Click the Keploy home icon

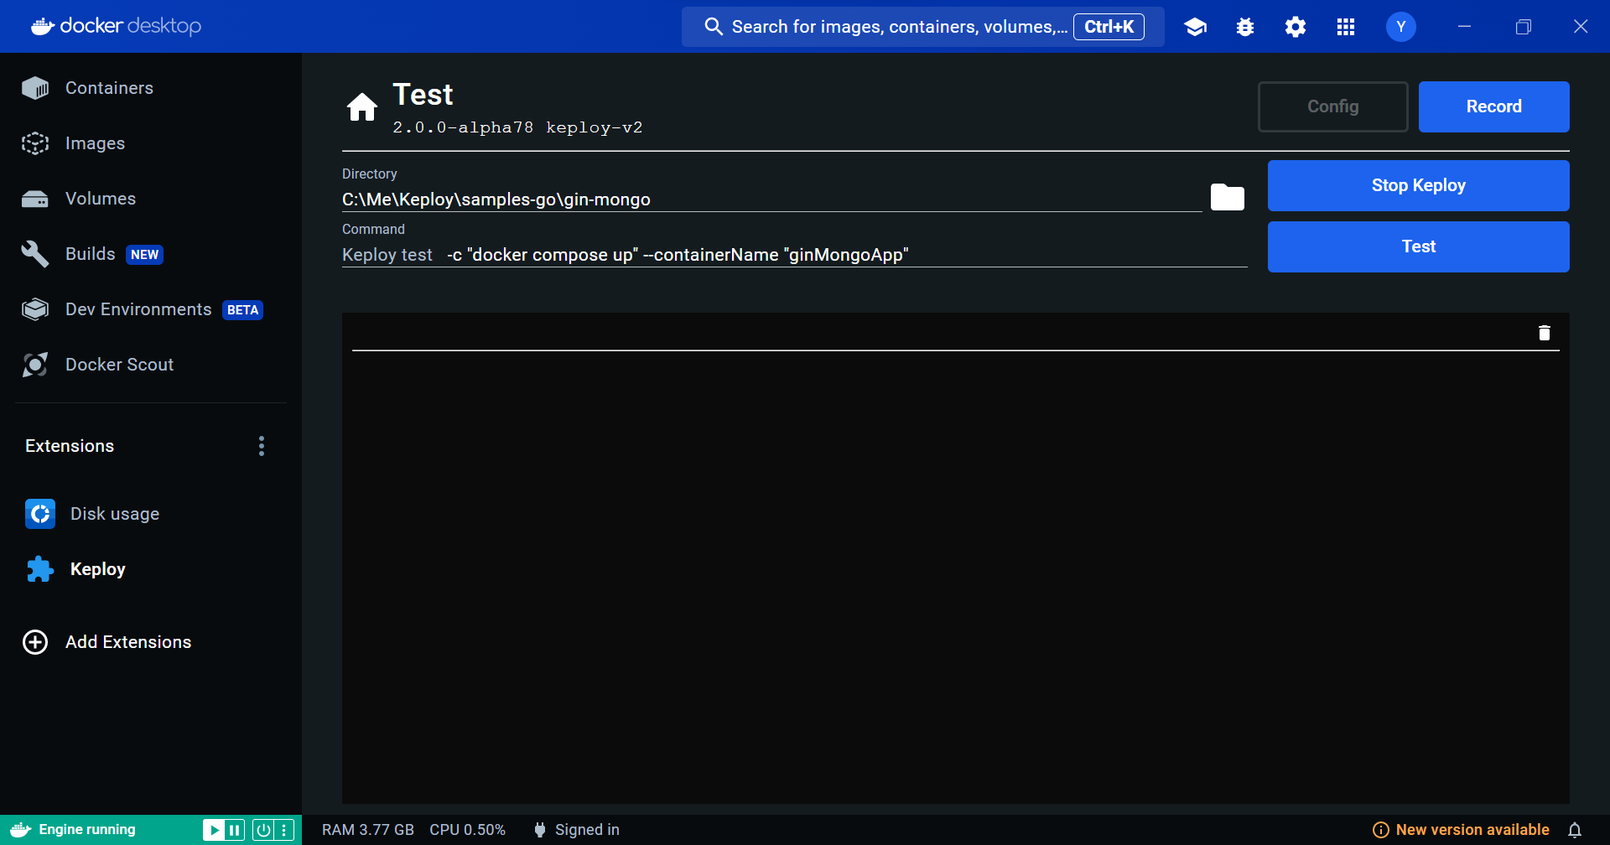point(362,107)
